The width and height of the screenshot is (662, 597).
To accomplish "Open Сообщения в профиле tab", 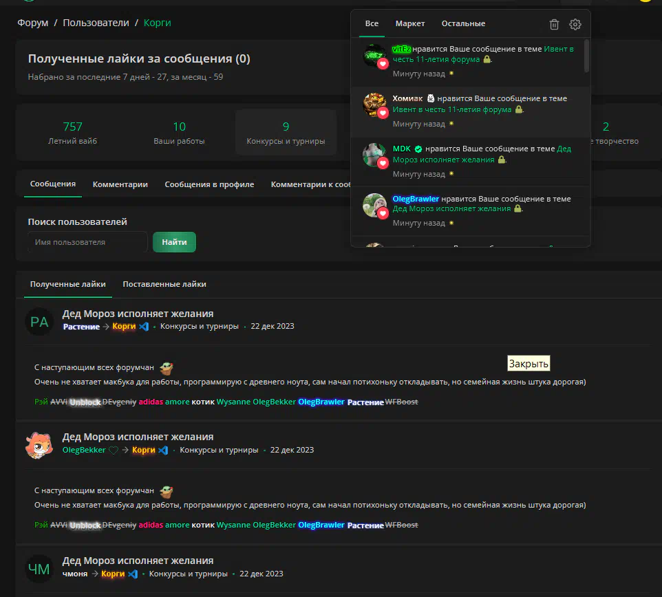I will pos(209,184).
